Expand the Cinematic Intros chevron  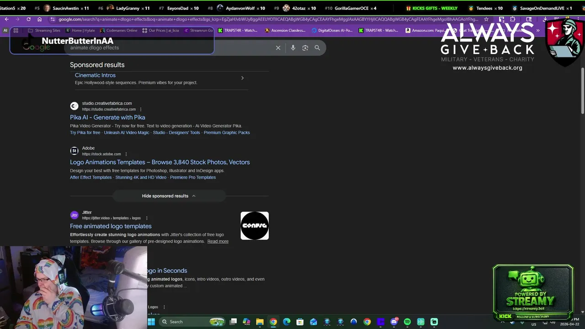click(242, 78)
